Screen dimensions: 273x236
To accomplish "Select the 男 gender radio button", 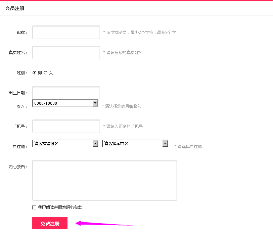I will tap(34, 73).
